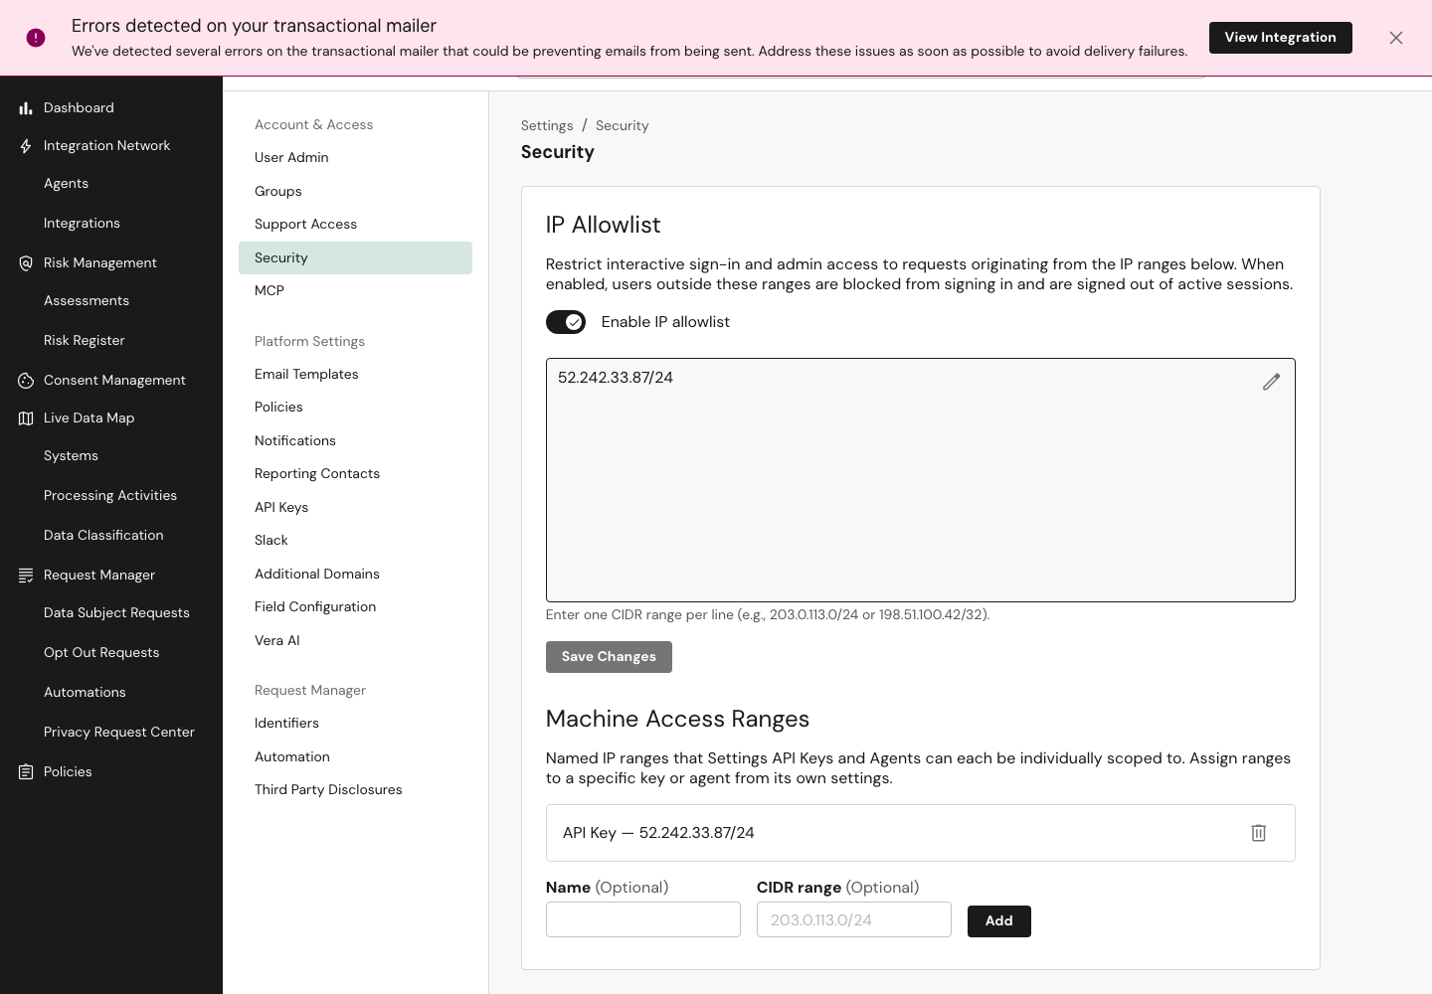Click the Add button for machine range
Viewport: 1432px width, 994px height.
tap(999, 921)
